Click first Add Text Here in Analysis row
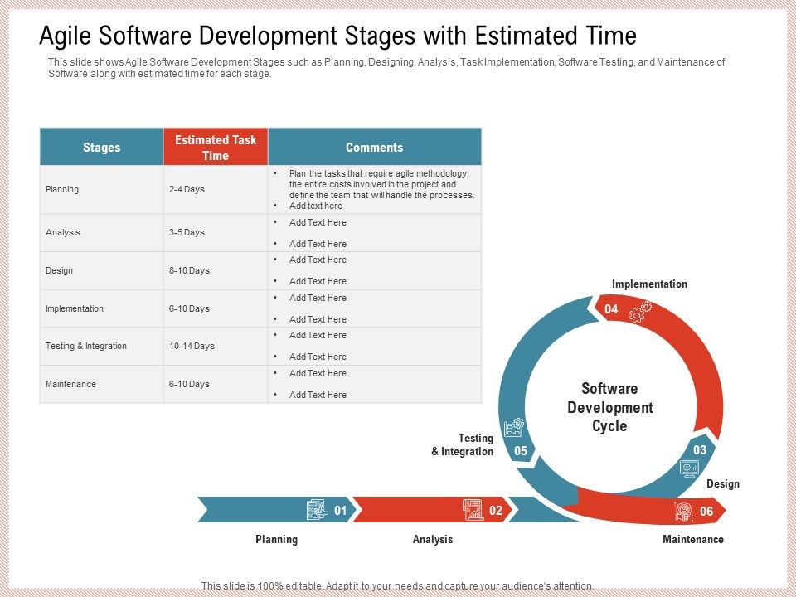The image size is (796, 597). point(318,222)
